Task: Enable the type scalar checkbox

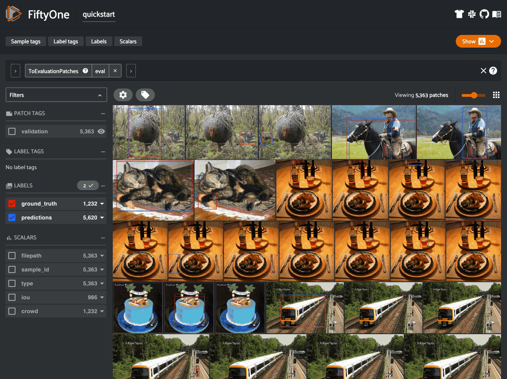Action: 12,283
